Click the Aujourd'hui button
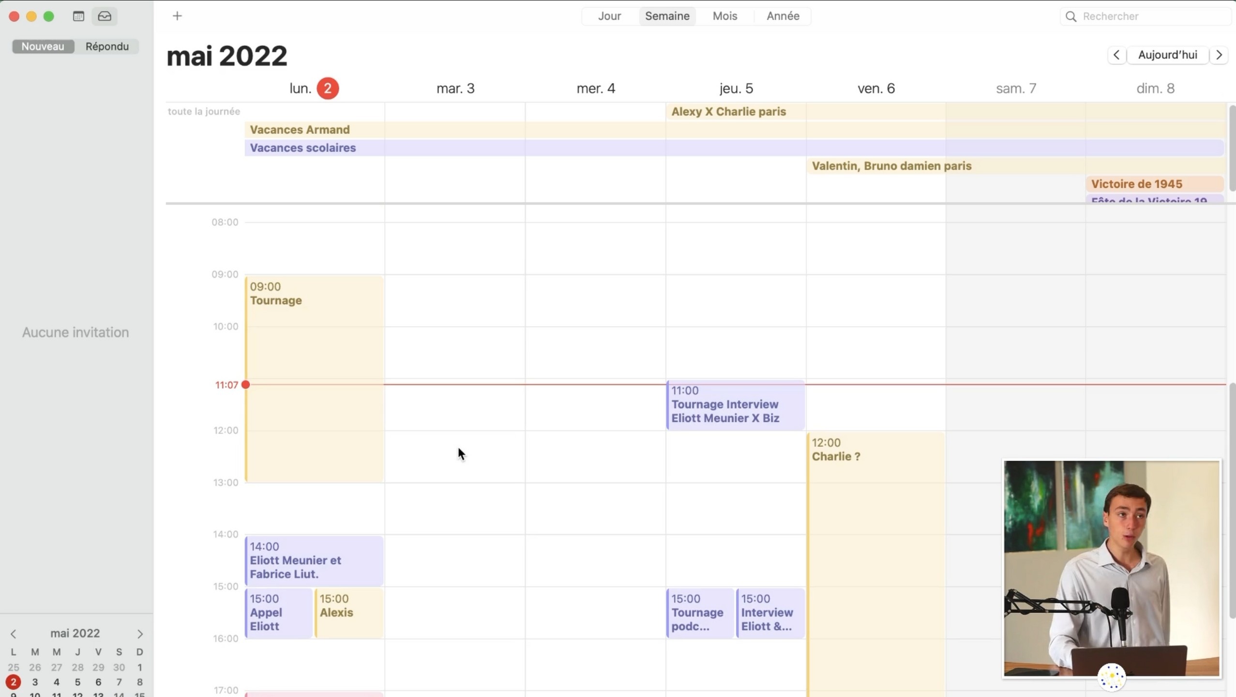Screen dimensions: 1236x697 1167,55
